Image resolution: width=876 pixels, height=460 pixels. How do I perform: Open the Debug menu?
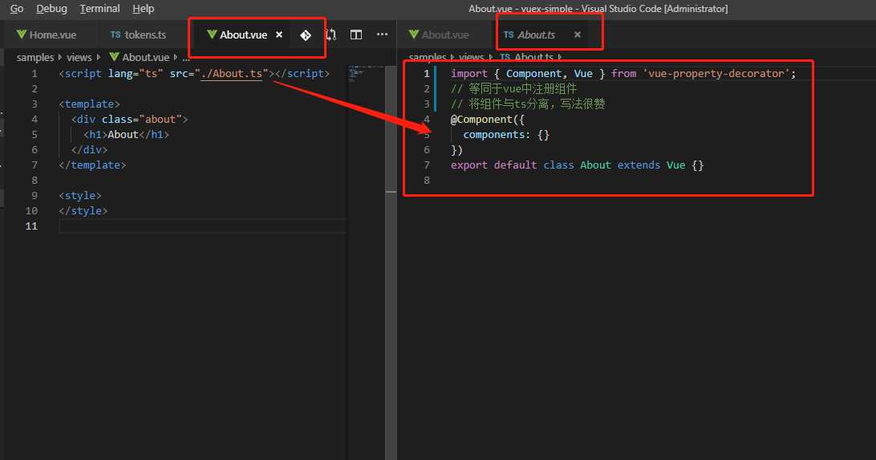click(x=51, y=8)
